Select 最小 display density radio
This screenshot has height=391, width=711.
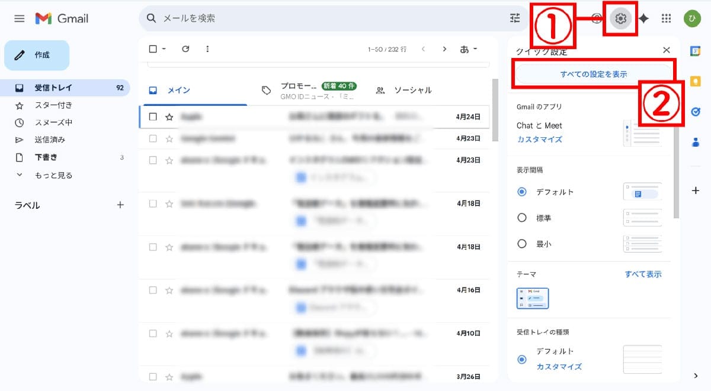(x=522, y=244)
